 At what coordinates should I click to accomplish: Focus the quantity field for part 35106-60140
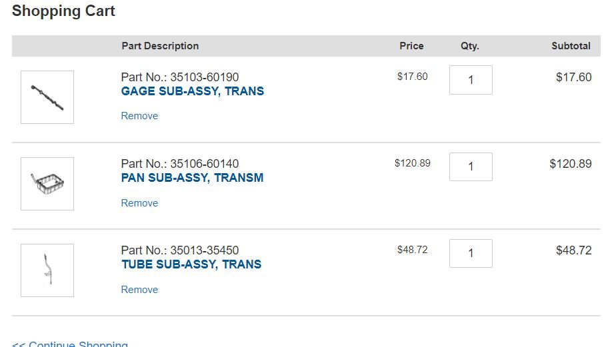coord(471,167)
